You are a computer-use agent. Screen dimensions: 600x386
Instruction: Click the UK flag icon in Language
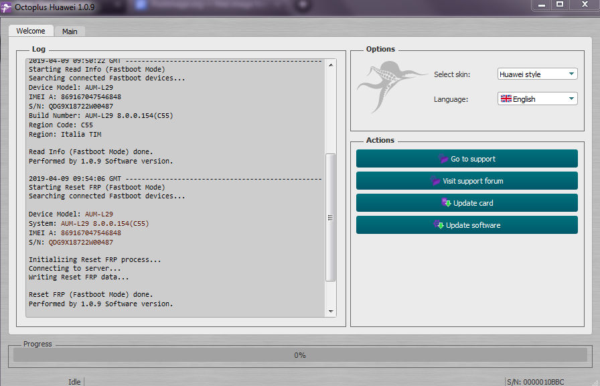[506, 99]
